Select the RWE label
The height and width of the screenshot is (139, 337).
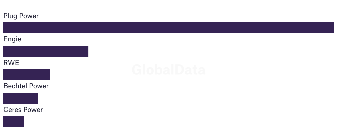11,63
